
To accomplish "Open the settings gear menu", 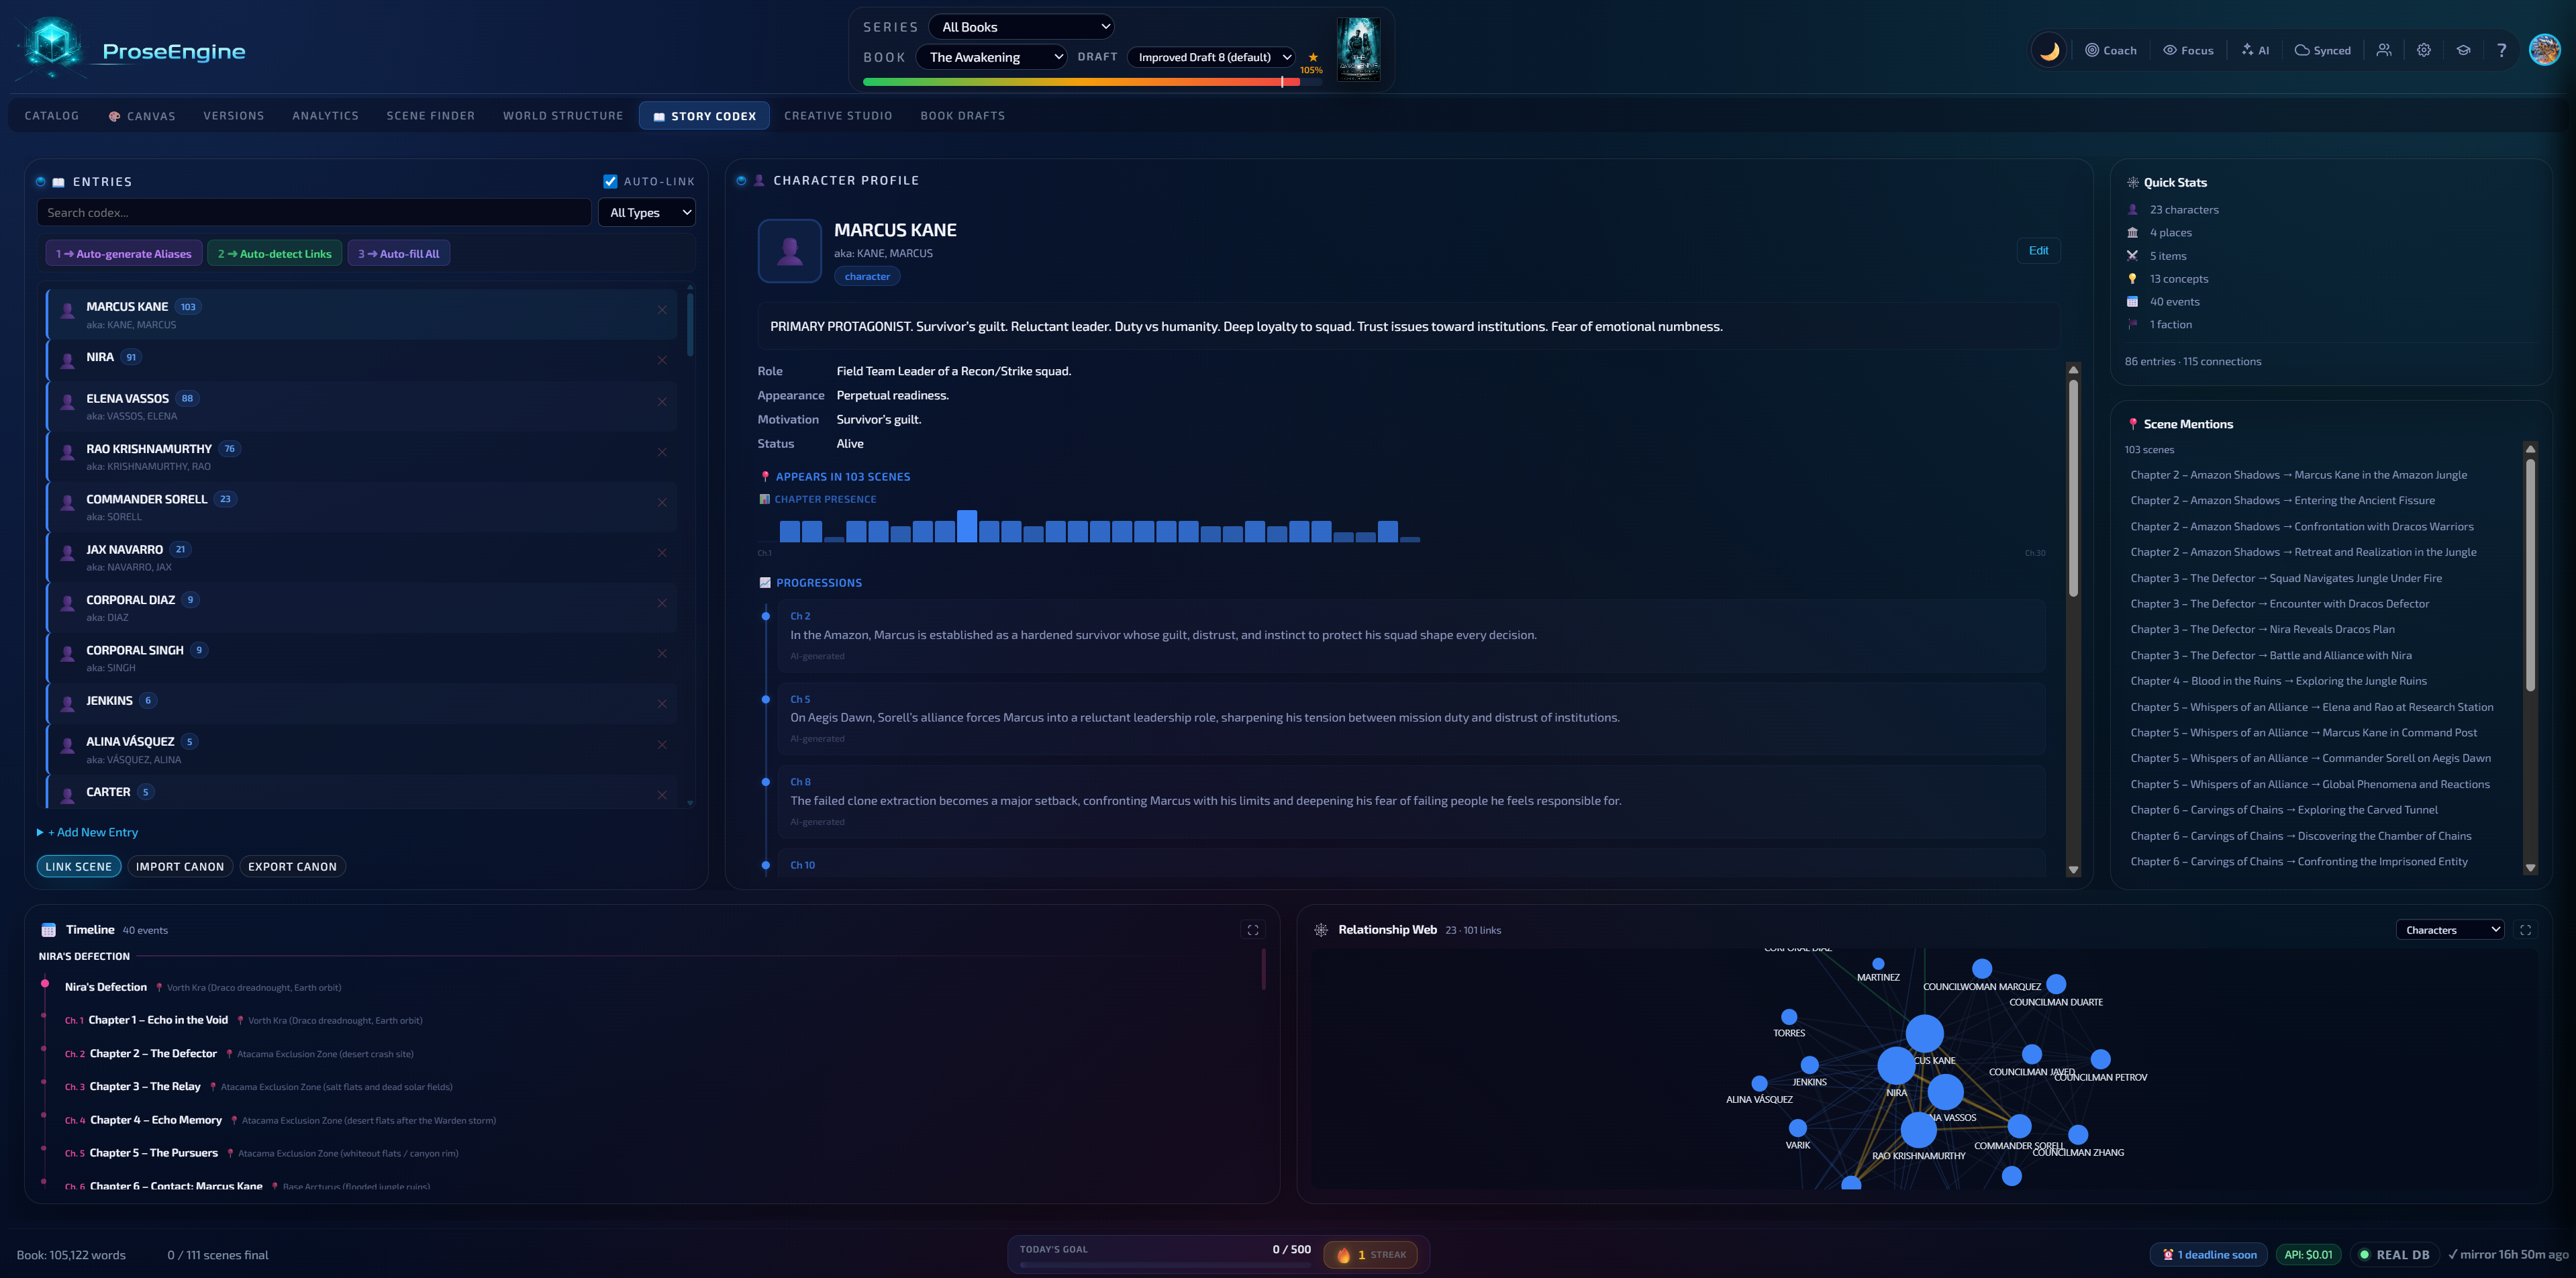I will (x=2423, y=49).
